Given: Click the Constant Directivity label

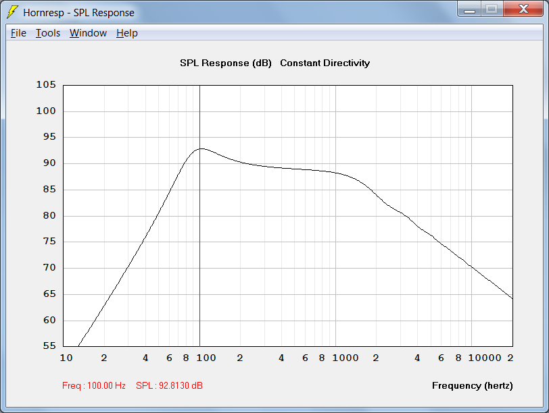Looking at the screenshot, I should [x=325, y=63].
